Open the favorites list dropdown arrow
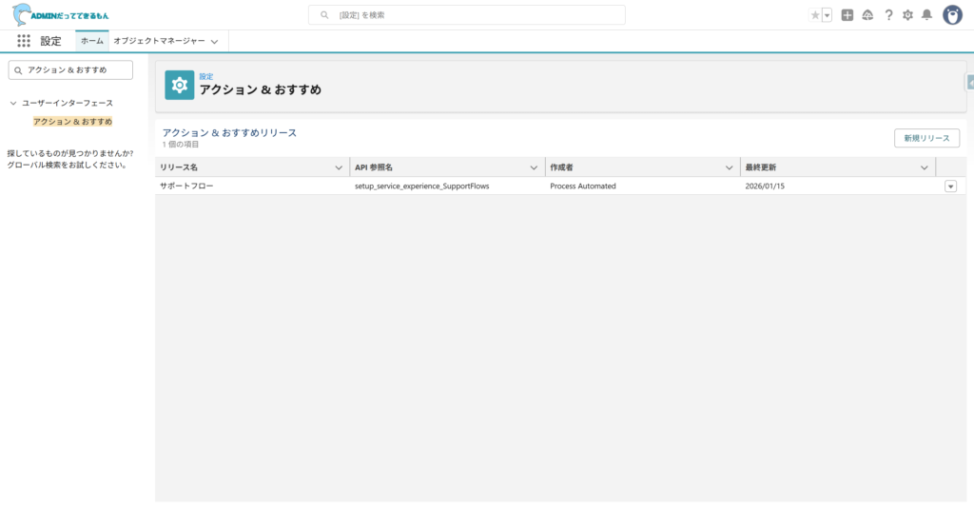This screenshot has width=974, height=509. (x=827, y=15)
